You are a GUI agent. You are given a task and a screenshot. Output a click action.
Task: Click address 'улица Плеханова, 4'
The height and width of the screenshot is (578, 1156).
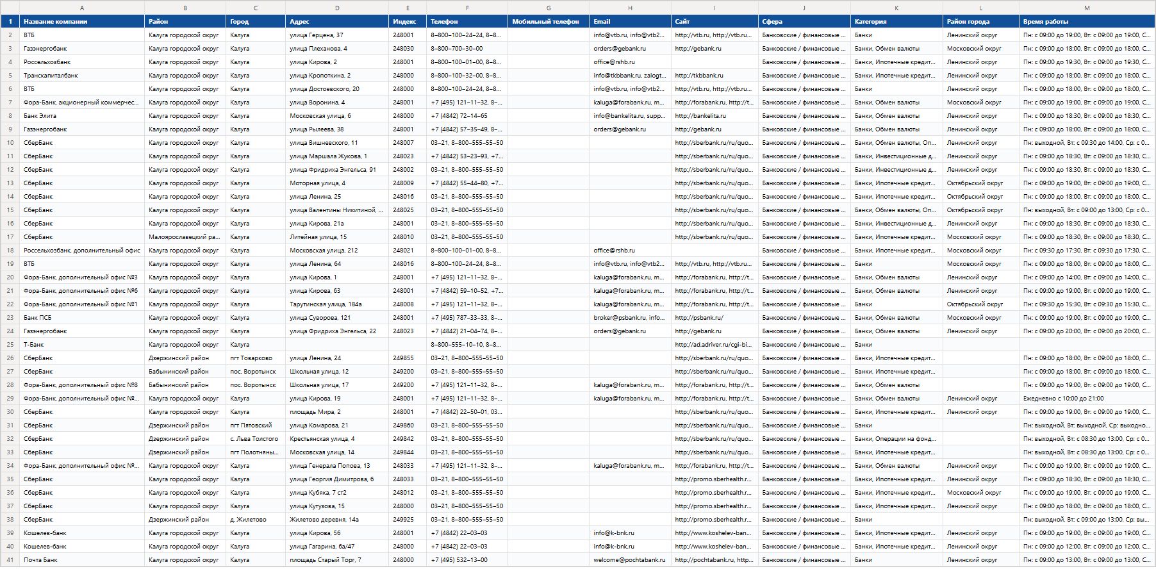pos(337,49)
